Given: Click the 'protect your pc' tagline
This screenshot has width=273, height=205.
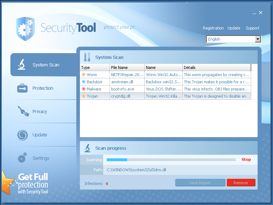Looking at the screenshot, I should click(119, 27).
